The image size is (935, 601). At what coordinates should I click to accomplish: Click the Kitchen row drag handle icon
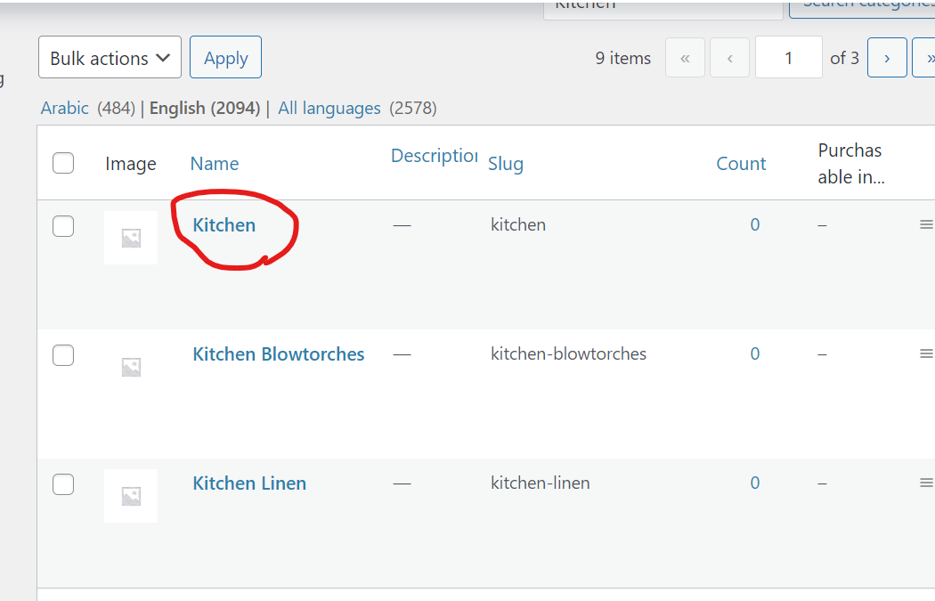coord(926,224)
